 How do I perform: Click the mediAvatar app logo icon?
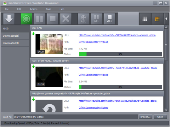(x=5, y=3)
